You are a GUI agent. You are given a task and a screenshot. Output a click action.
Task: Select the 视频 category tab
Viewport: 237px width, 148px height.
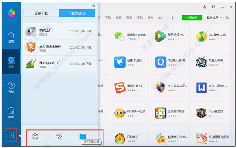click(118, 17)
